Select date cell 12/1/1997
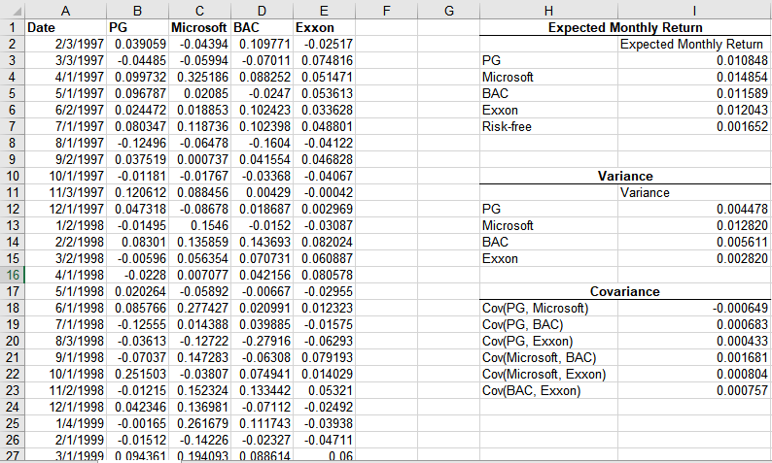 [65, 209]
